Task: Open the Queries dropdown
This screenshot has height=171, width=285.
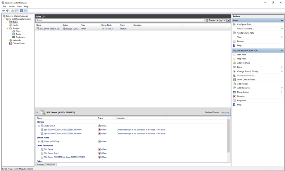Action: pos(213,20)
